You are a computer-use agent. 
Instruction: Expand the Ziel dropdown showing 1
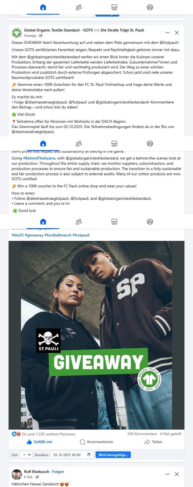tap(26, 455)
